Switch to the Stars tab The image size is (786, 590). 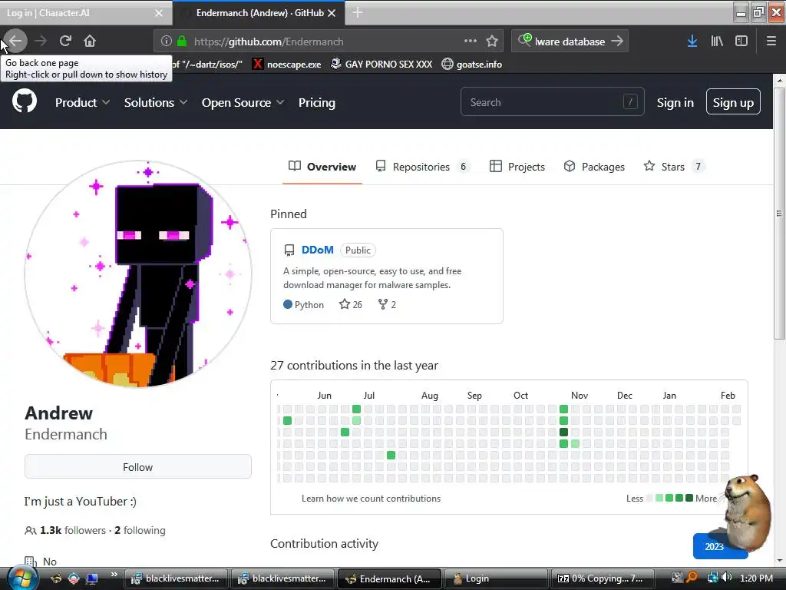(674, 167)
